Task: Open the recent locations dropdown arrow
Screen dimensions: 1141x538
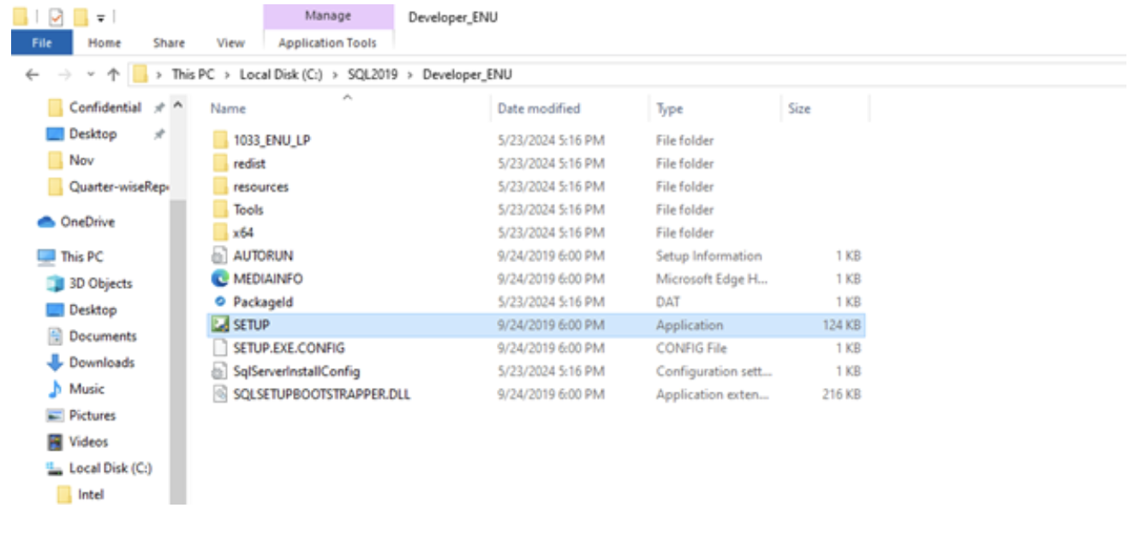Action: point(90,75)
